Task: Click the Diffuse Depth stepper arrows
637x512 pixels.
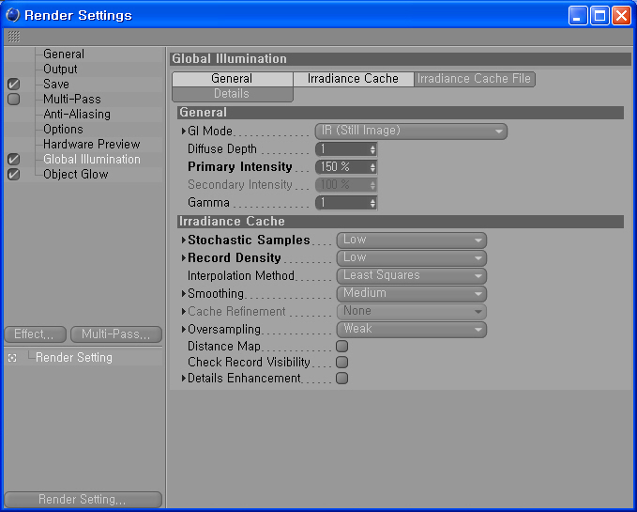Action: click(373, 149)
